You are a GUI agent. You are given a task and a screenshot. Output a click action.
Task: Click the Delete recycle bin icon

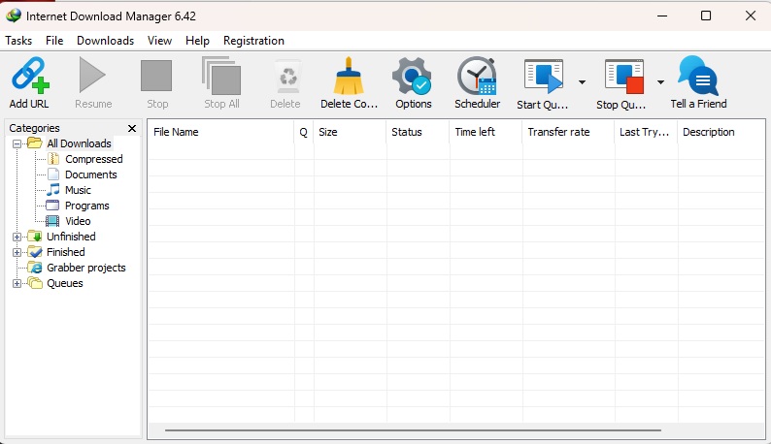point(287,77)
